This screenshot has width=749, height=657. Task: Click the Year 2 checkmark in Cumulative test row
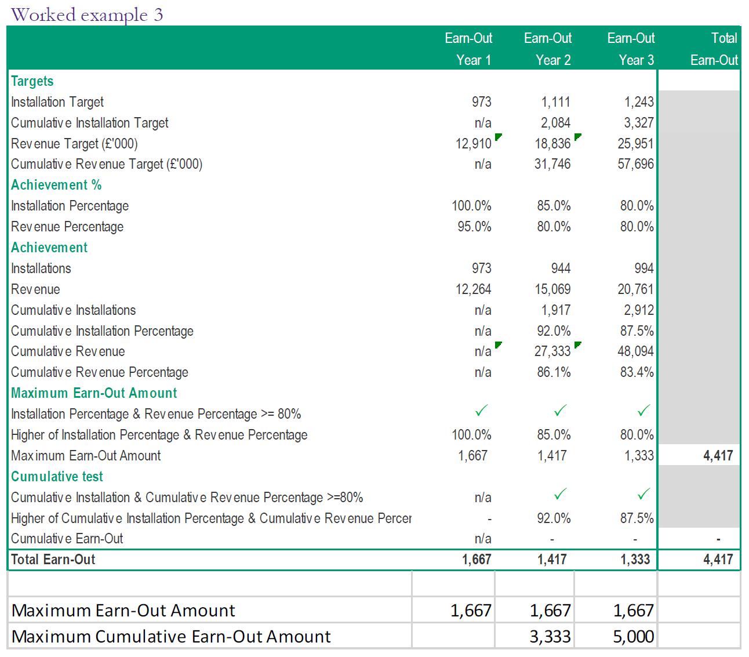coord(560,495)
